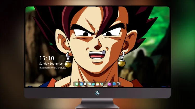
Task: Click the Sunday September date text
Action: pyautogui.click(x=51, y=64)
